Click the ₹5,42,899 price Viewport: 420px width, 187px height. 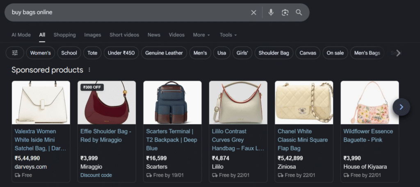pos(290,158)
